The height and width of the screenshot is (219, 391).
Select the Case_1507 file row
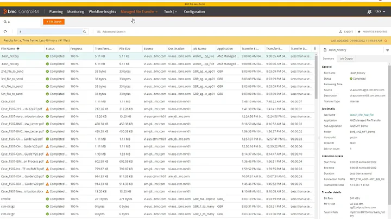coord(157,101)
